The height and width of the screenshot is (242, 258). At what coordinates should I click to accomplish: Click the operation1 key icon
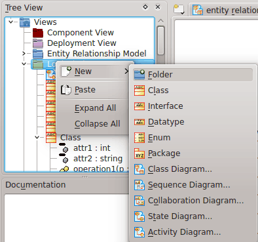tap(64, 169)
